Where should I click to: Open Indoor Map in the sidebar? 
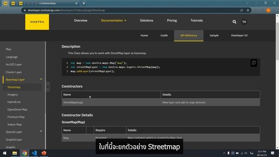(x=14, y=124)
